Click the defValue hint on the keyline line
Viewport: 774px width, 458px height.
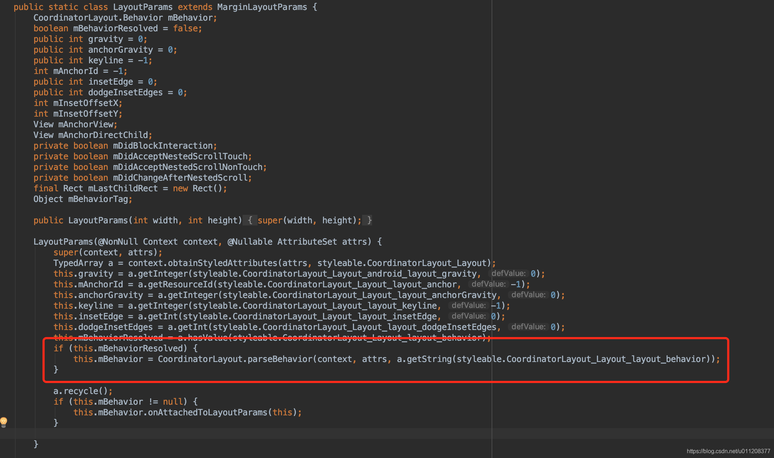[469, 305]
